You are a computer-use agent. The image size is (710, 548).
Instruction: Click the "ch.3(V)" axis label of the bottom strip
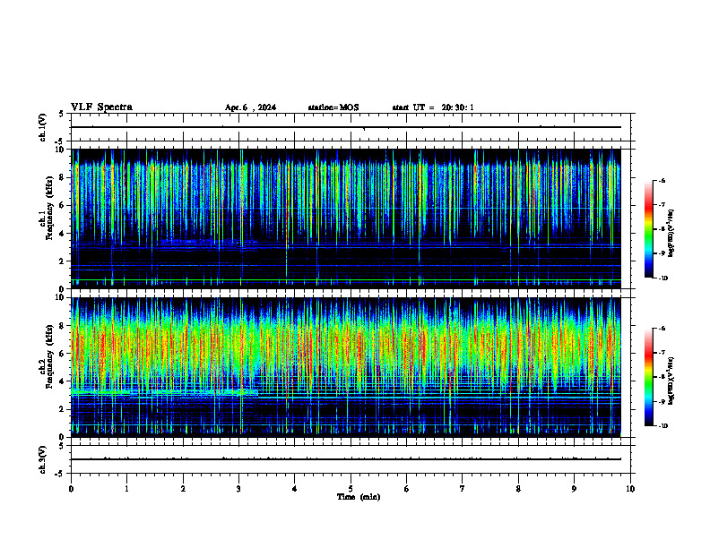(42, 459)
